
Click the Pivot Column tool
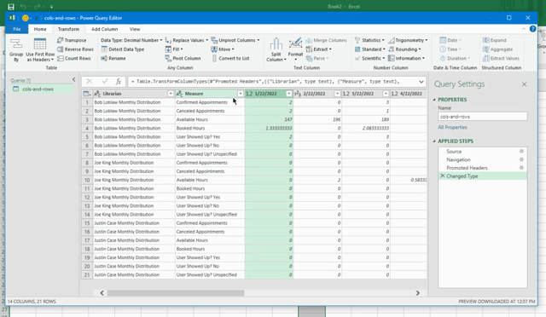[183, 59]
